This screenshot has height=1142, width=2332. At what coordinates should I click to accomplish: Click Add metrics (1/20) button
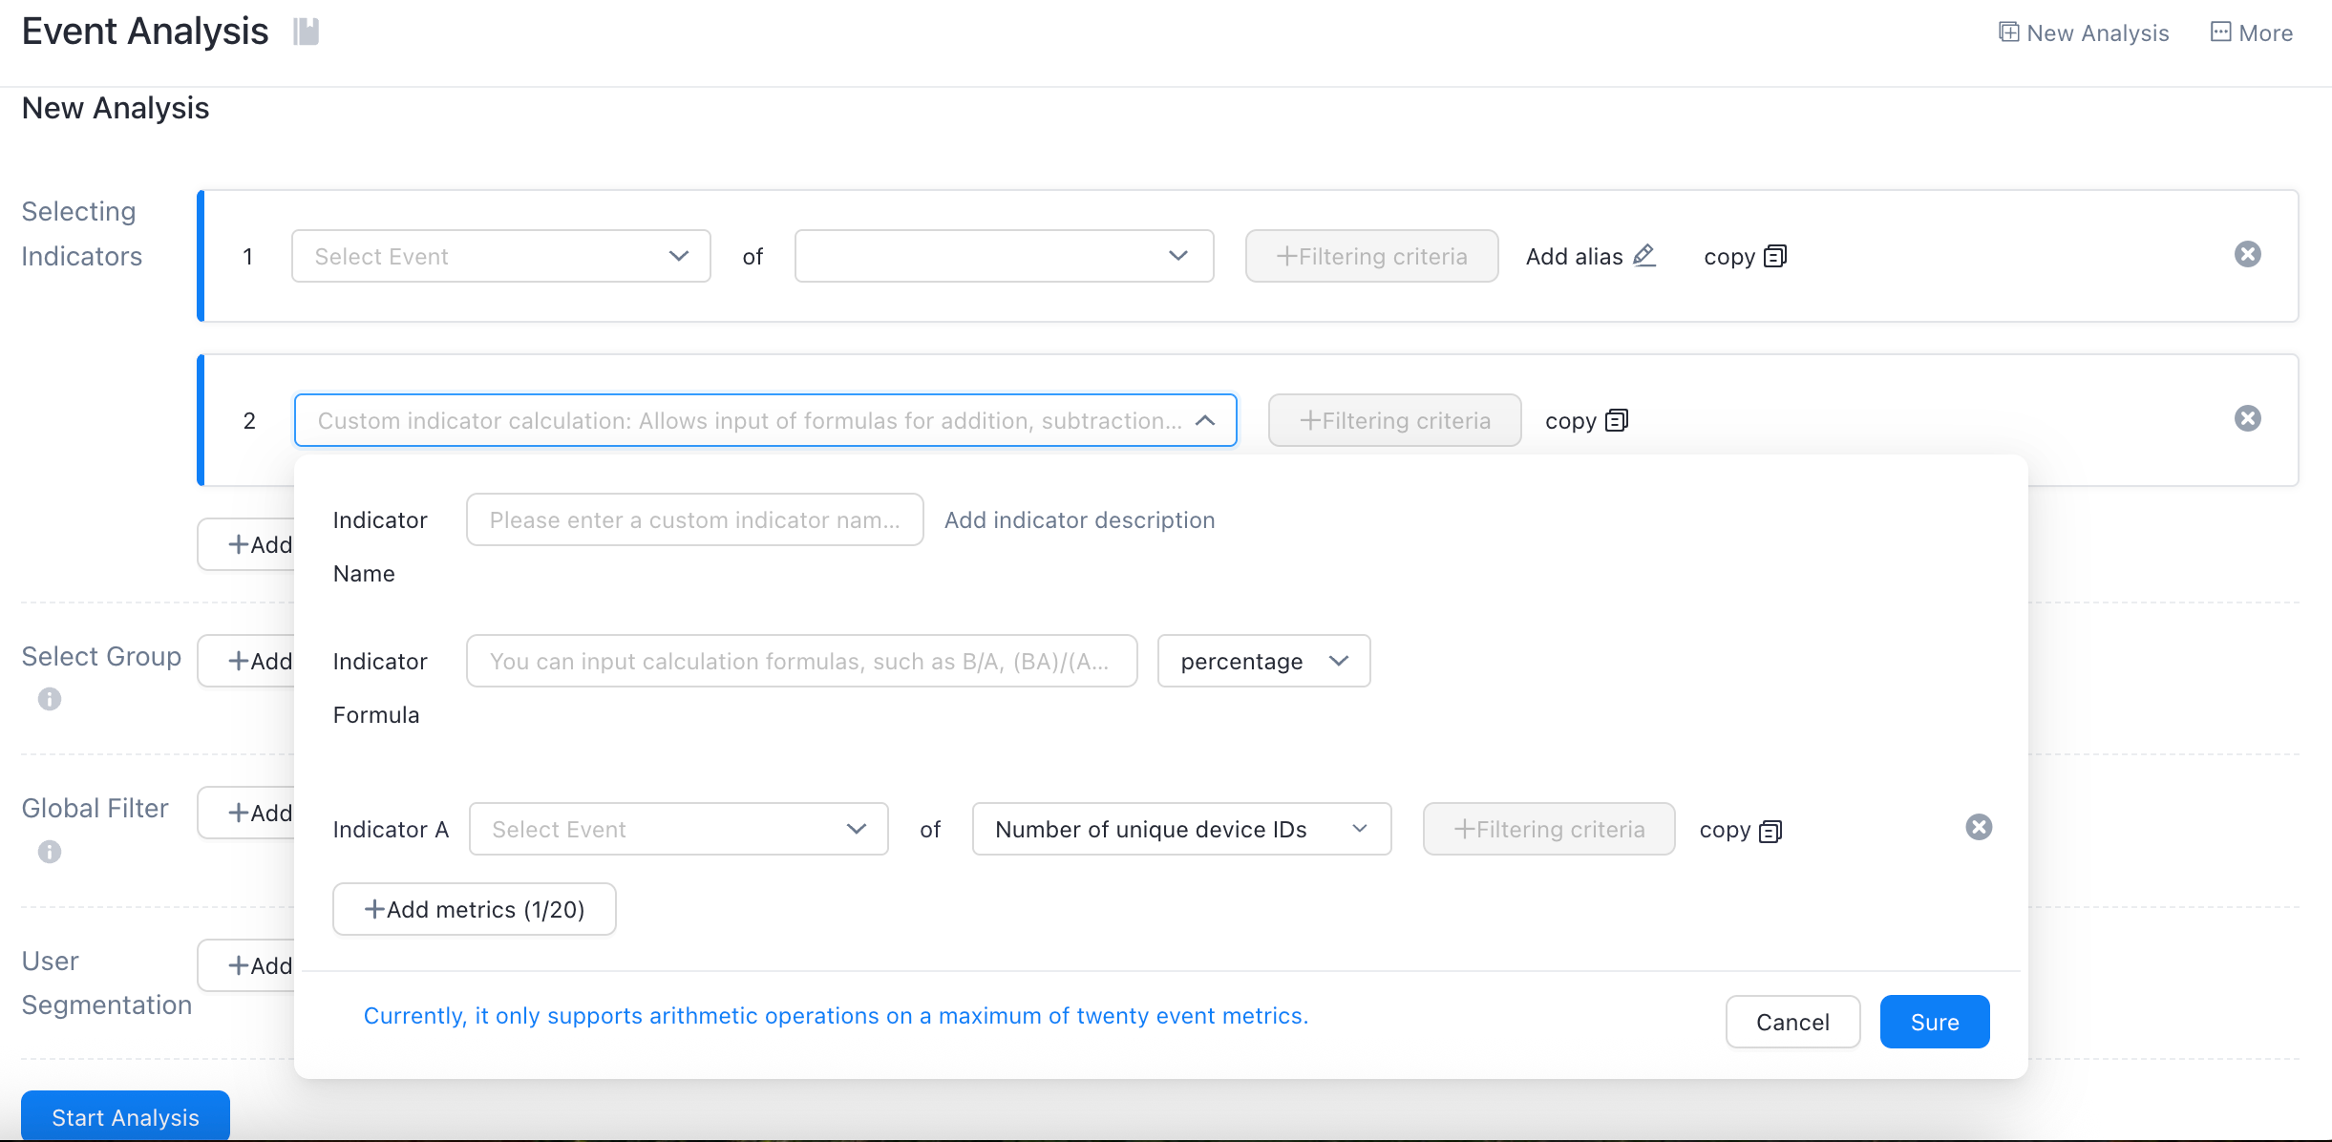click(x=475, y=909)
